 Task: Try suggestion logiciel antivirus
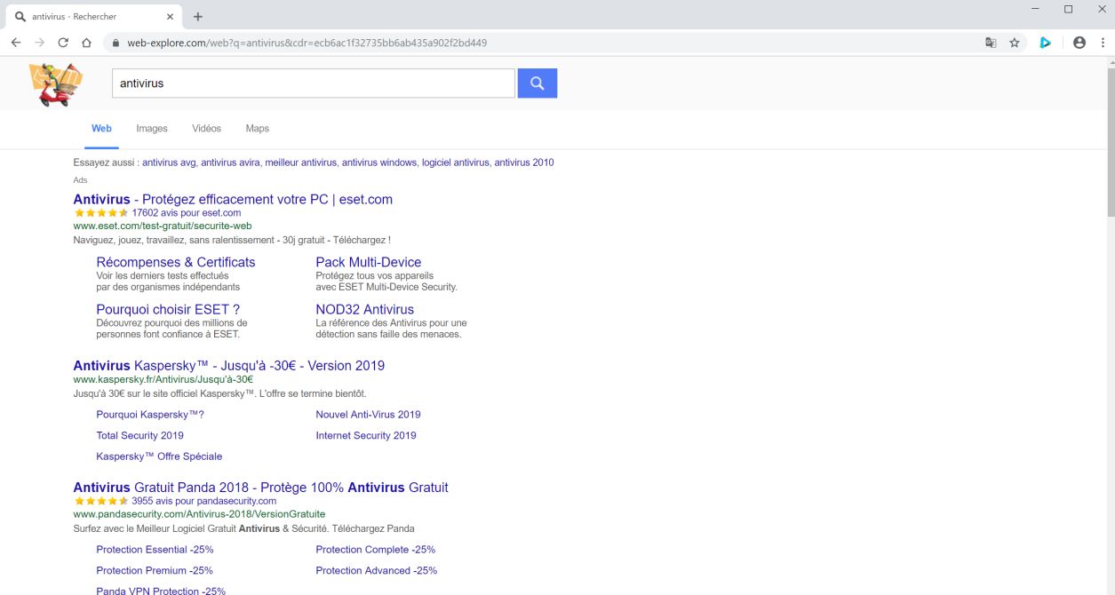click(x=456, y=163)
